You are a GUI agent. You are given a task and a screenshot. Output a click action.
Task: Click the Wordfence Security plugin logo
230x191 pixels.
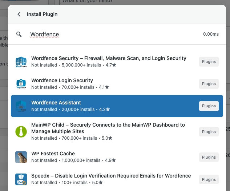tap(21, 62)
